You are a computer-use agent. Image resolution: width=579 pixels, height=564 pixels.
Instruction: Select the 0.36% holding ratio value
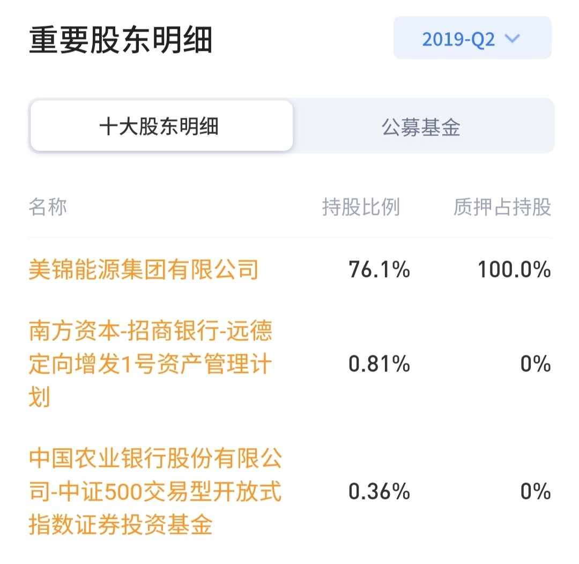click(x=379, y=492)
